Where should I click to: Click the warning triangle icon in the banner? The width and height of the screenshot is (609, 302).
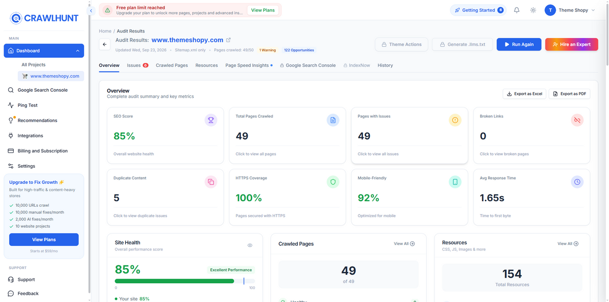pos(108,10)
